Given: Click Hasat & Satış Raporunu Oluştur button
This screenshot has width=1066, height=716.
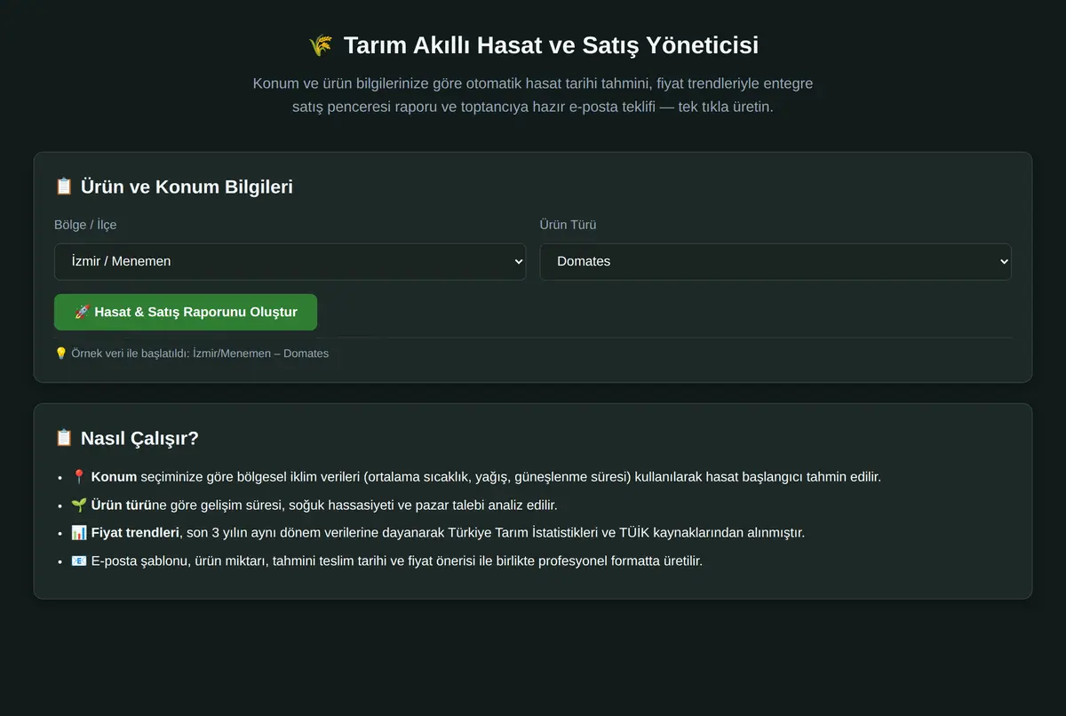Looking at the screenshot, I should 186,312.
